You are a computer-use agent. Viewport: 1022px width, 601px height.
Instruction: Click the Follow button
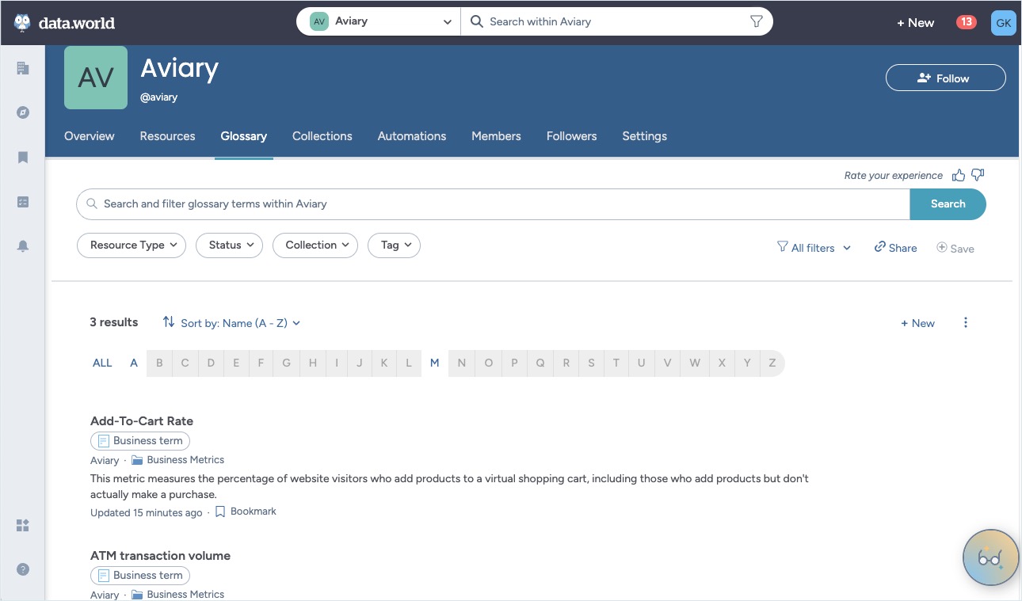click(945, 78)
